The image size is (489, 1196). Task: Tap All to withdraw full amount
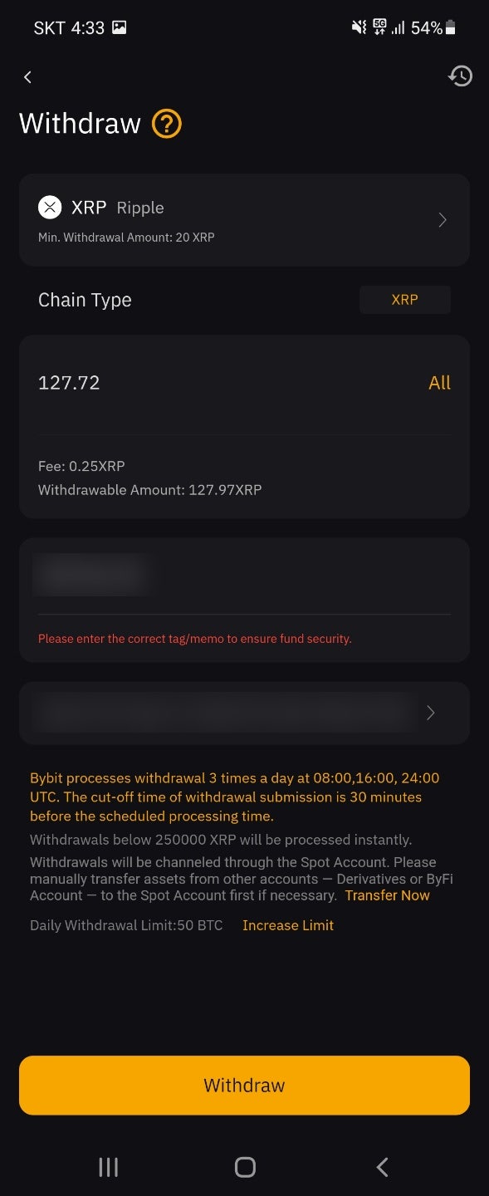[439, 383]
